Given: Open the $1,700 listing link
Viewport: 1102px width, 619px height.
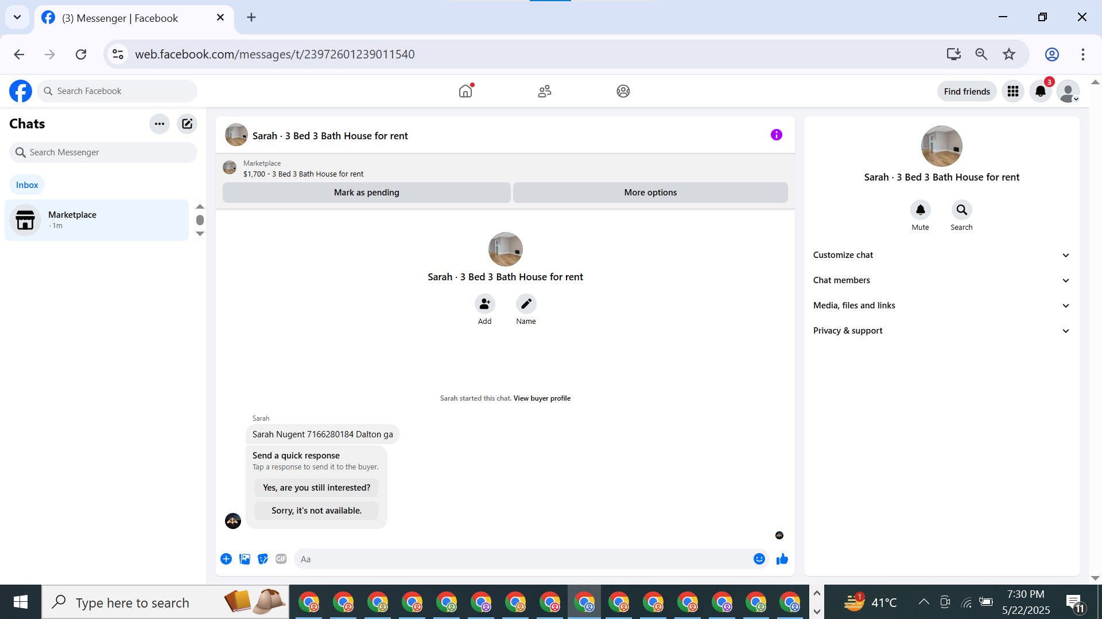Looking at the screenshot, I should [303, 174].
